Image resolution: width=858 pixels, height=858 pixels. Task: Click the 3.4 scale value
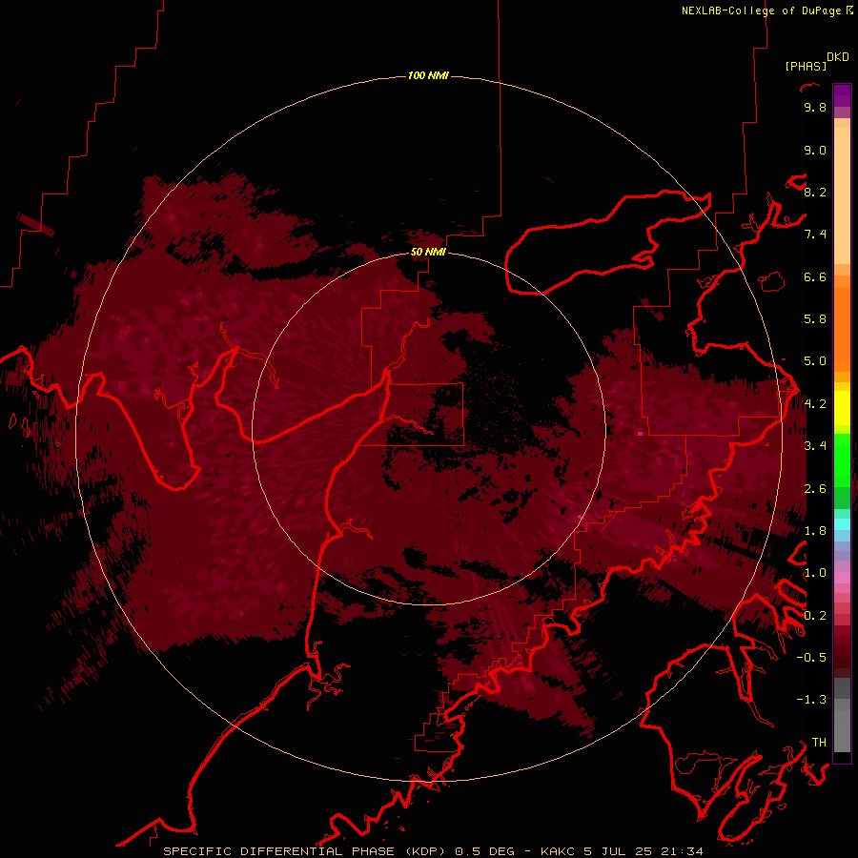pos(815,446)
